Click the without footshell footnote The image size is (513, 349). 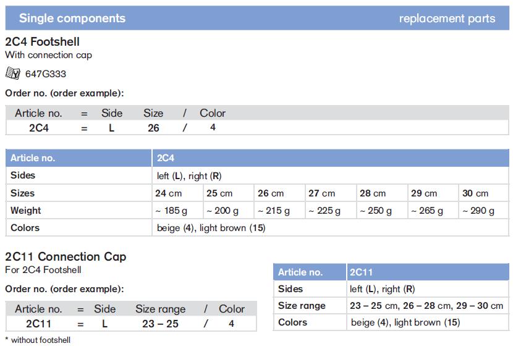(x=38, y=340)
